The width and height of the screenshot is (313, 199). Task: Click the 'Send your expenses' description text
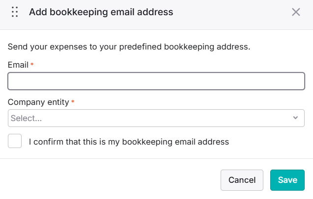point(129,47)
